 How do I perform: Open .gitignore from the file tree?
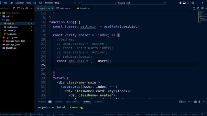pos(17,37)
